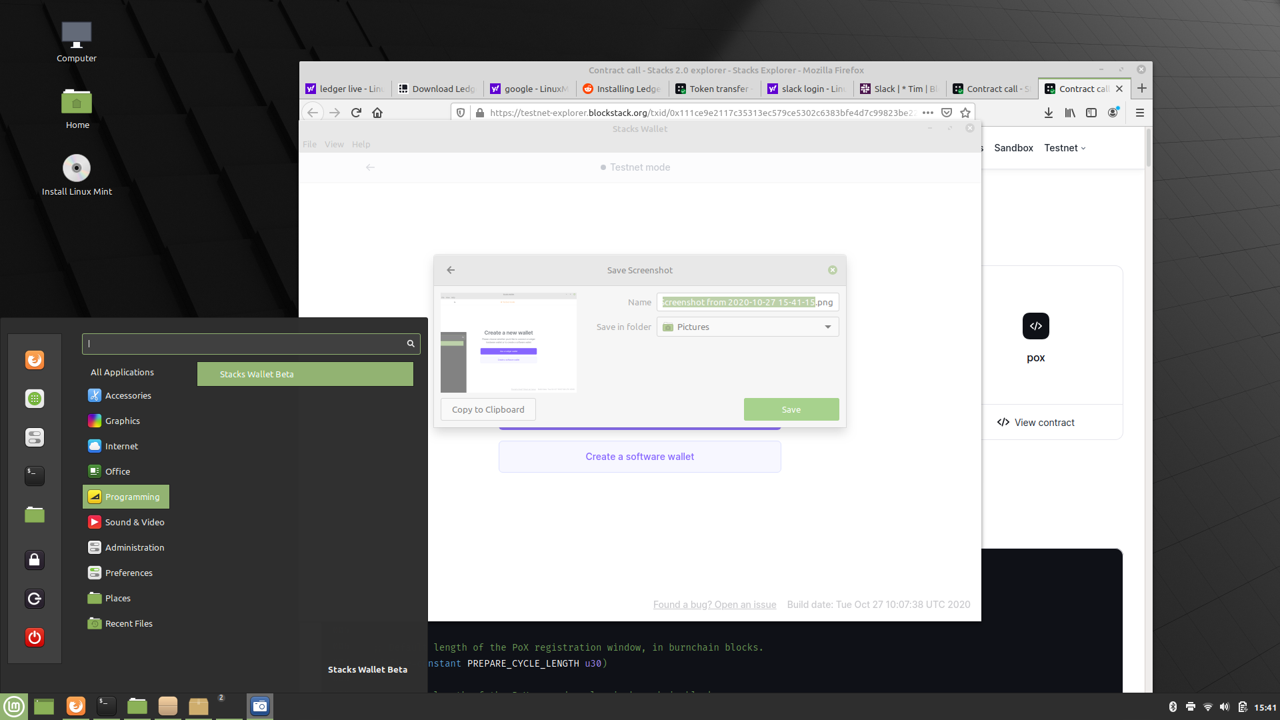Open the Firefox downloads arrow icon
1280x720 pixels.
[1049, 113]
